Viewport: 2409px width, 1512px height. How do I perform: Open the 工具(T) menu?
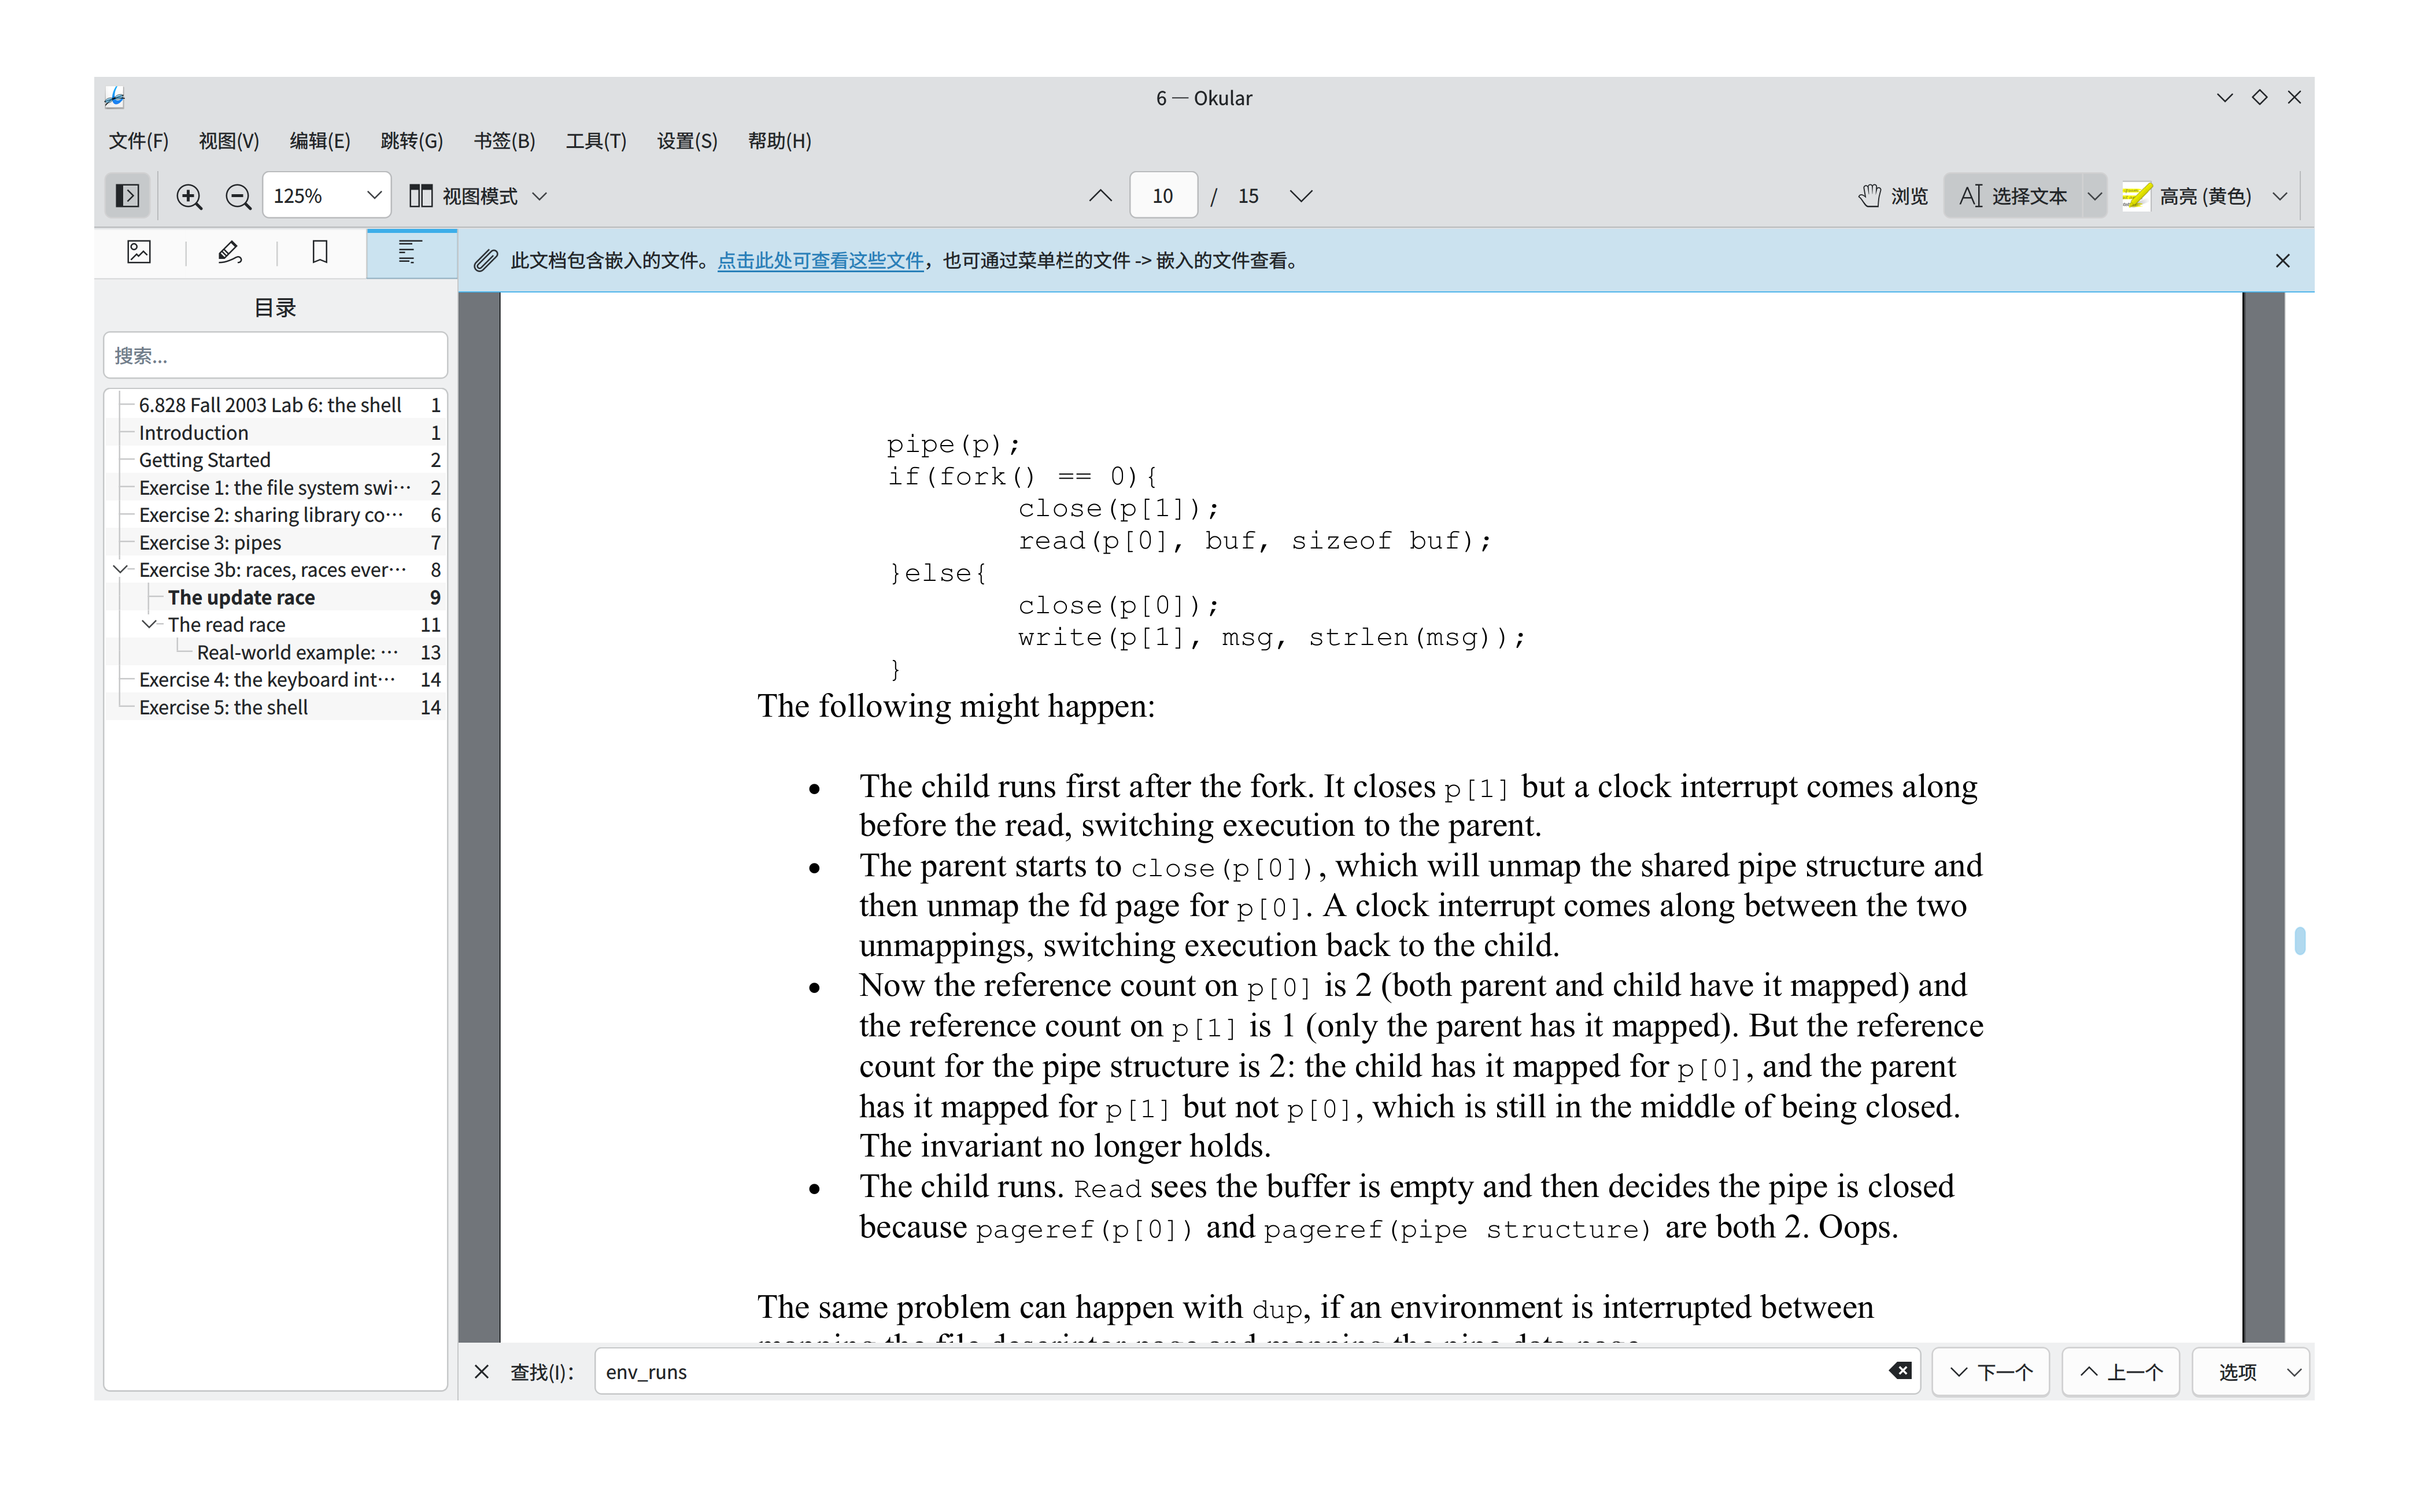tap(595, 141)
